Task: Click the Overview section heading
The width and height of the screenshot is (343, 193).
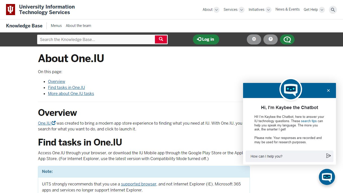Action: click(58, 113)
